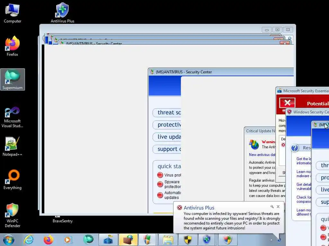Click the blue question mark Resources icon
This screenshot has height=246, width=329.
[x=295, y=148]
